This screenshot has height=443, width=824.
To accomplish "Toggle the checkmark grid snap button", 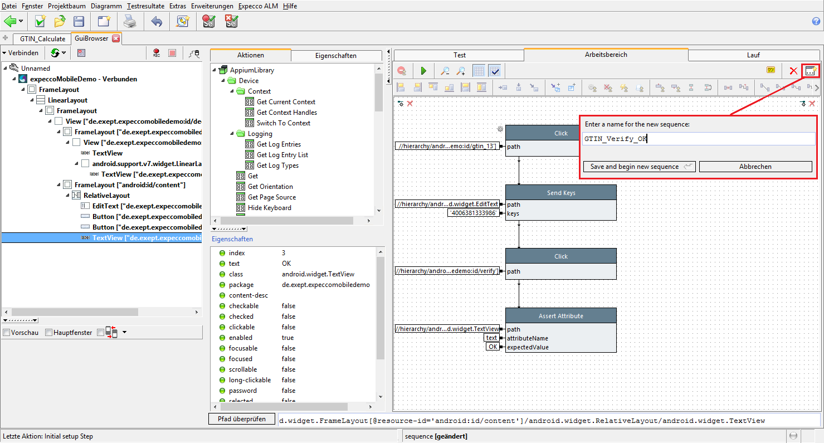I will 494,71.
